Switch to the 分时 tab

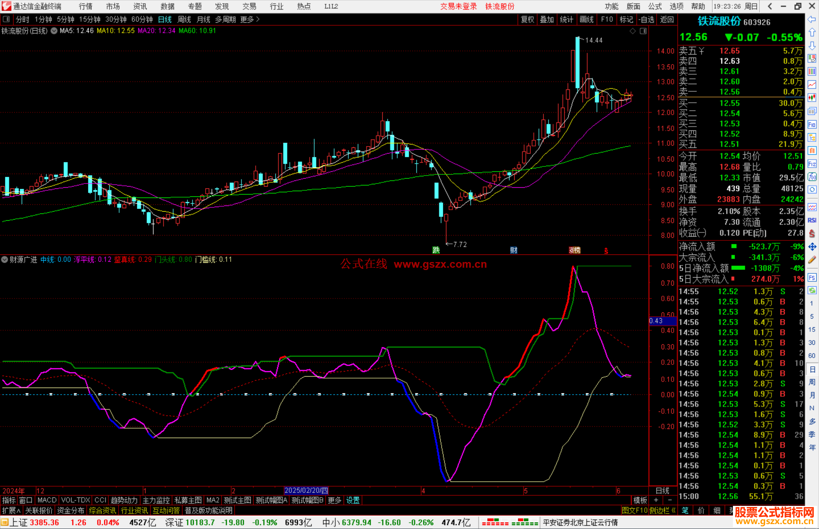22,19
